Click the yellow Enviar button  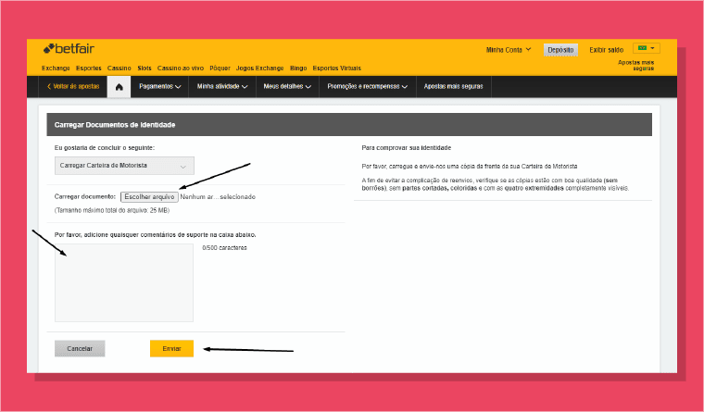(x=171, y=349)
